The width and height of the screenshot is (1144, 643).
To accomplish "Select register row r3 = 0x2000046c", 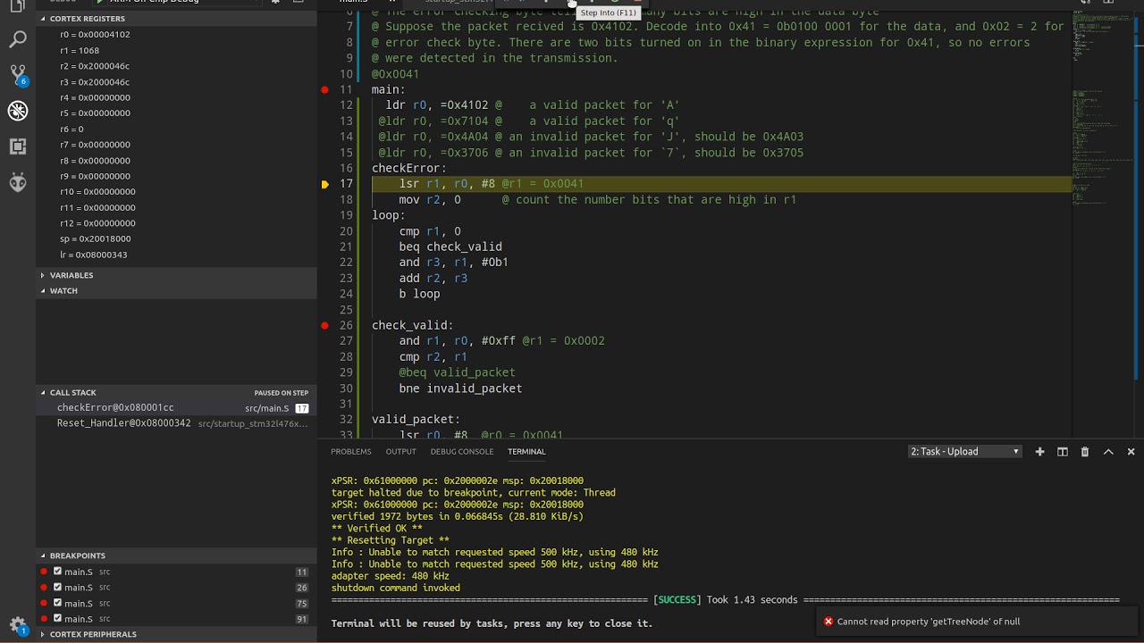I will click(176, 82).
